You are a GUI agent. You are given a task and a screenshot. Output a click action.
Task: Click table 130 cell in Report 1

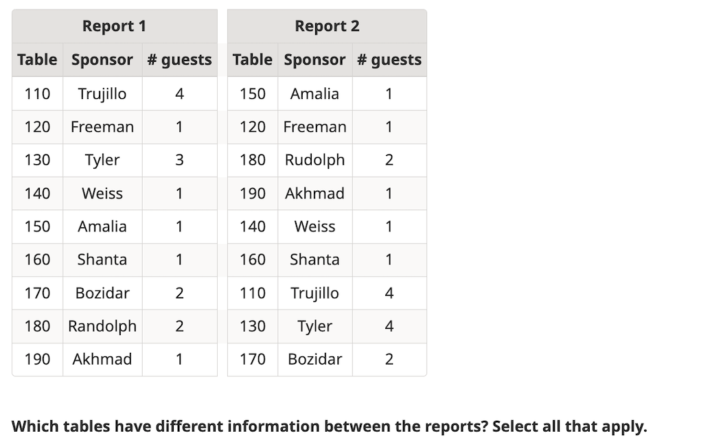click(x=37, y=160)
